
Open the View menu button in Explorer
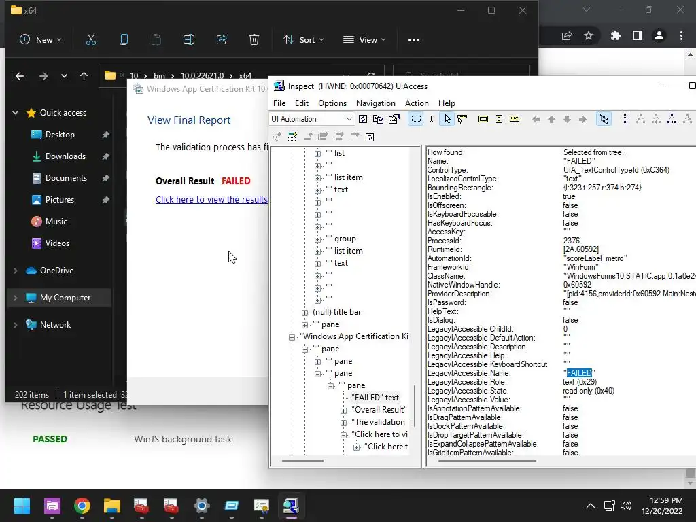(x=364, y=39)
